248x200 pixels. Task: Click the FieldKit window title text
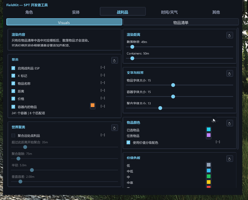coord(27,5)
